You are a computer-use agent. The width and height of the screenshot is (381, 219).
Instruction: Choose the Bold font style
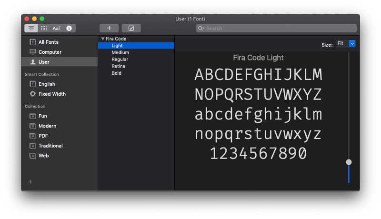117,73
